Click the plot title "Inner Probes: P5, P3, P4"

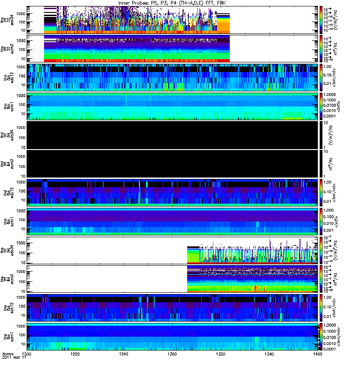[146, 3]
